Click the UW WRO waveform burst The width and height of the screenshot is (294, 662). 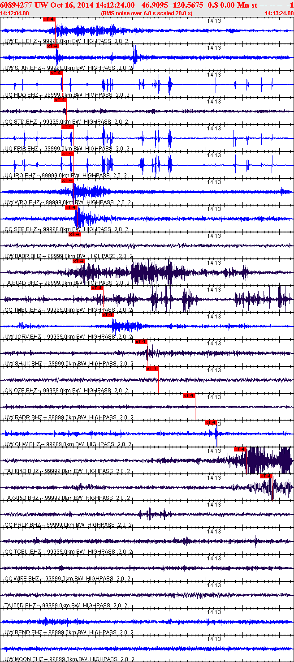[x=92, y=192]
